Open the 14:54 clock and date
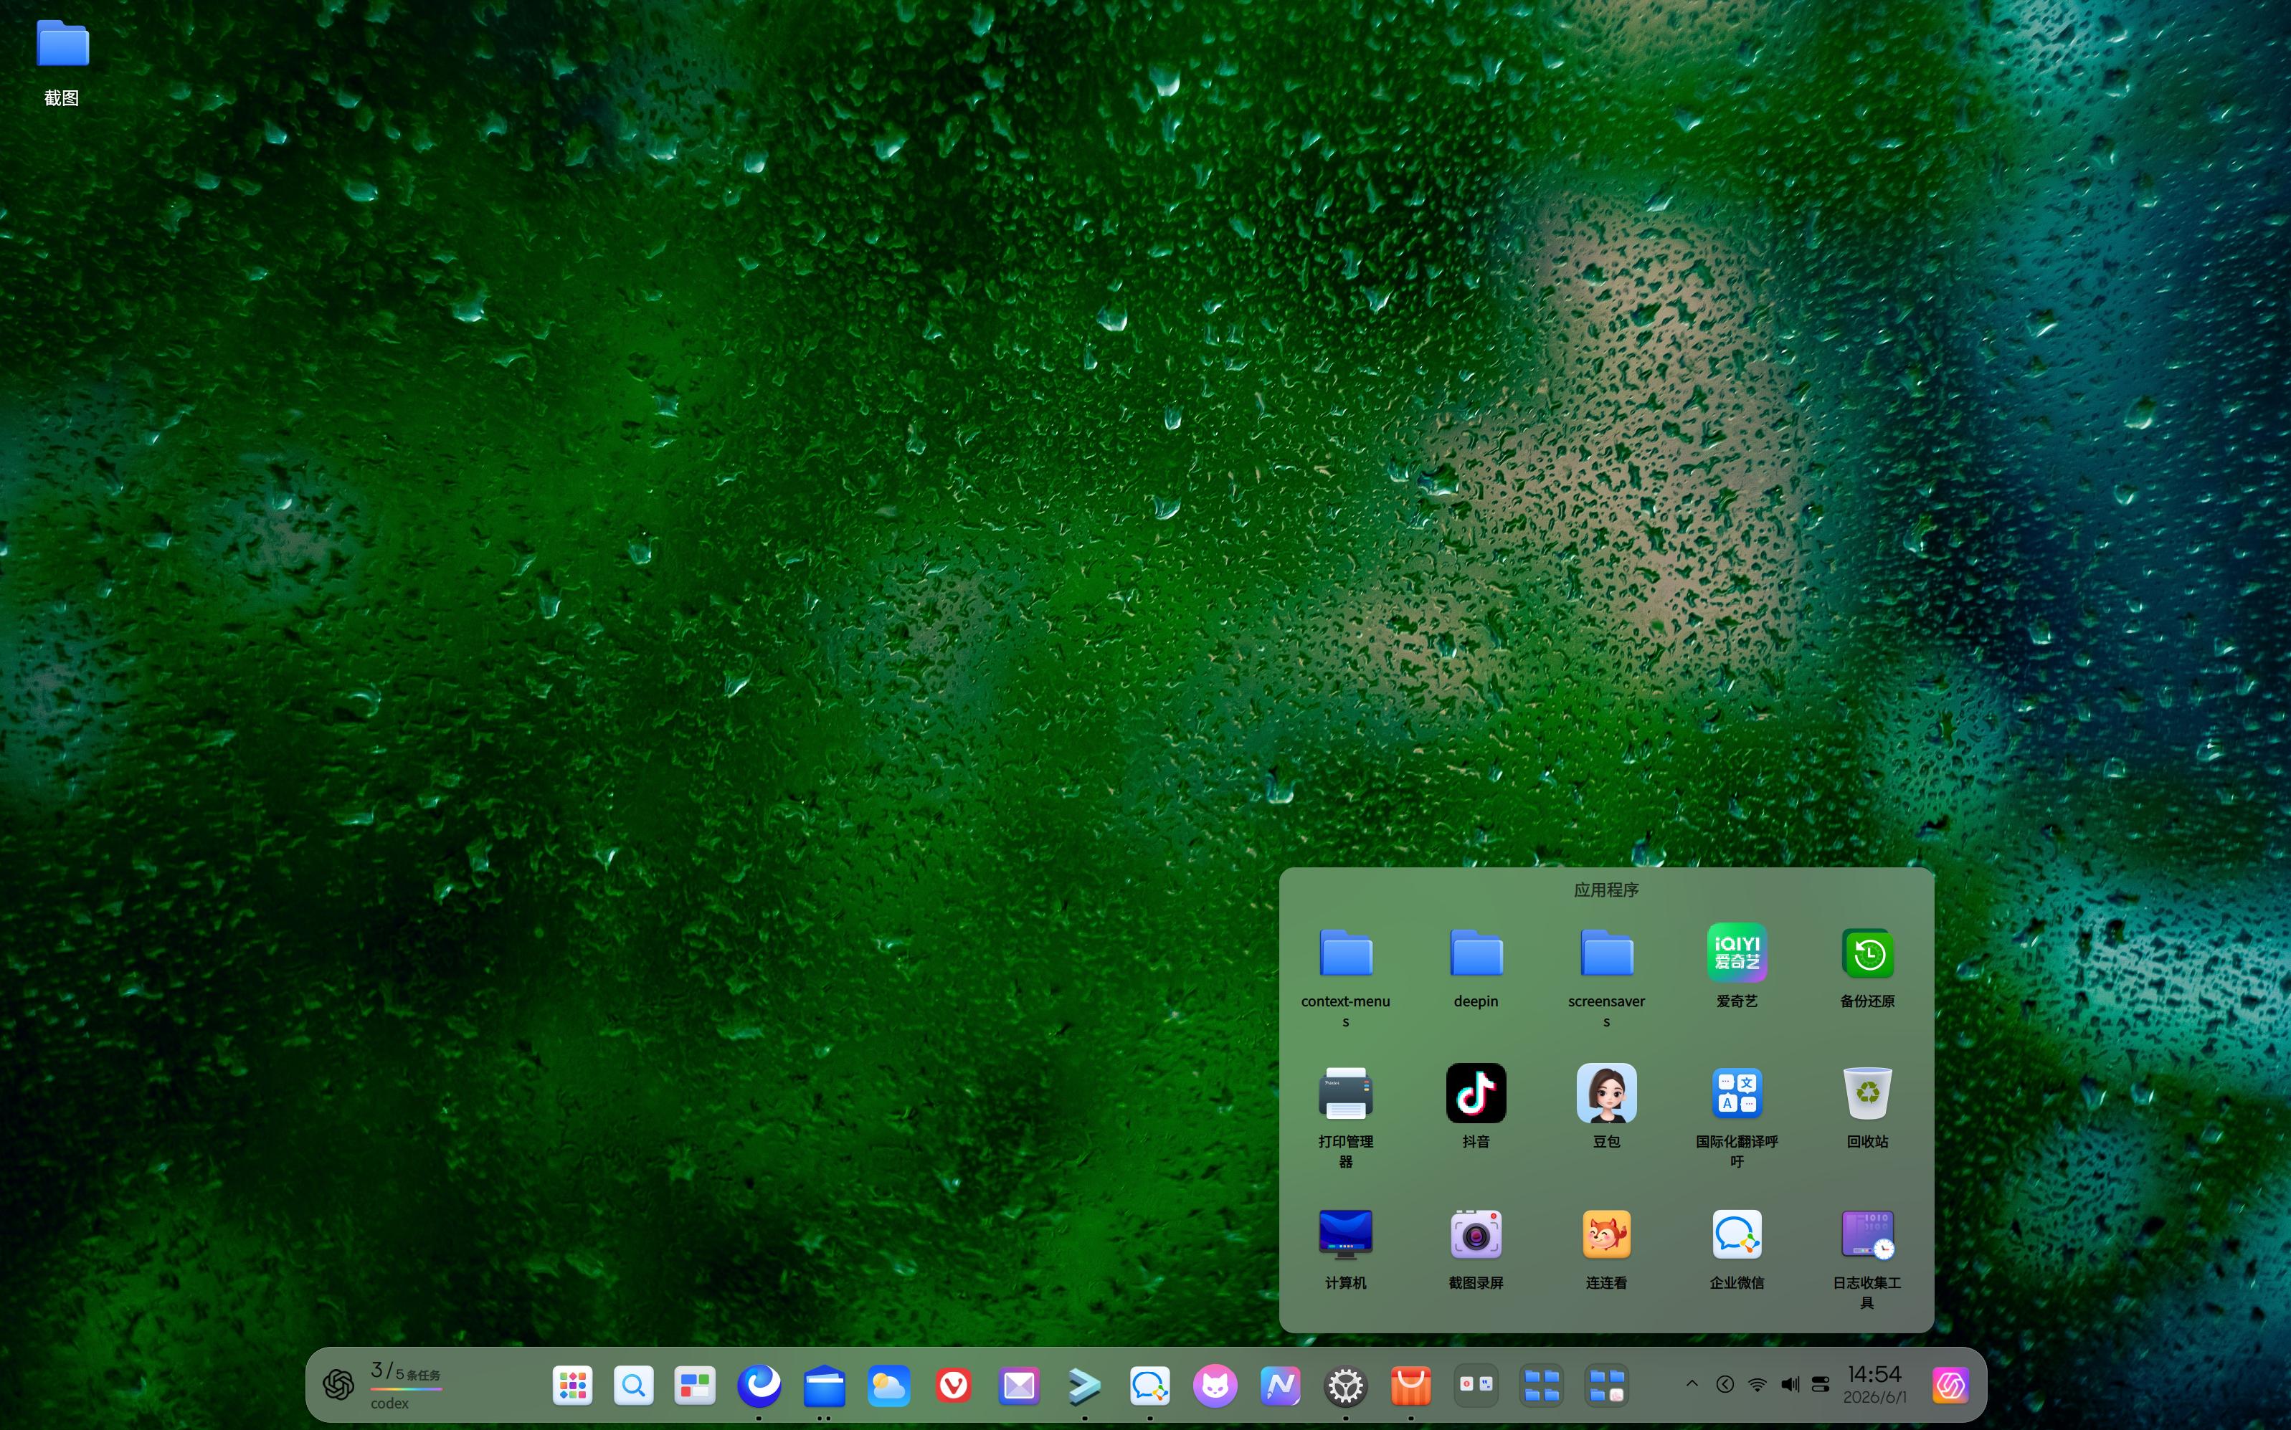This screenshot has width=2291, height=1430. pos(1875,1385)
